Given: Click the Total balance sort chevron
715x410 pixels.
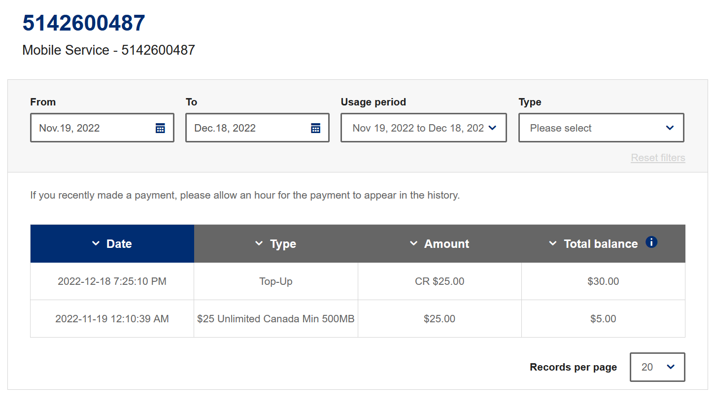Looking at the screenshot, I should tap(553, 244).
